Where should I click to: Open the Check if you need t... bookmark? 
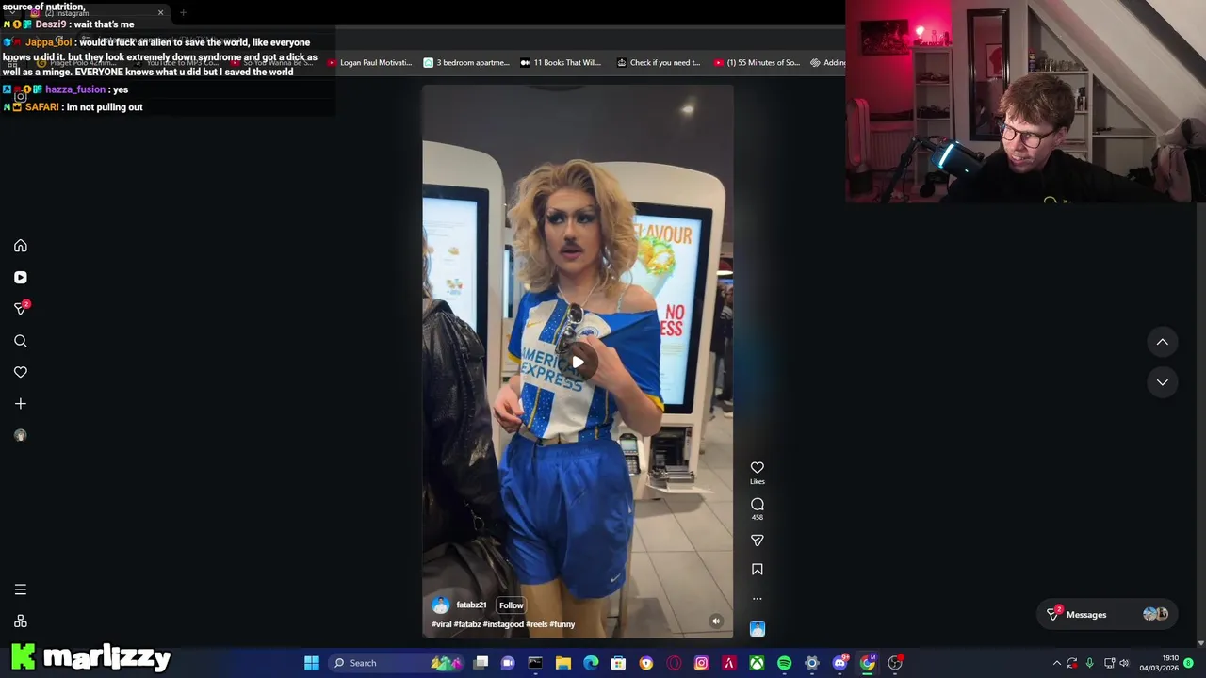pyautogui.click(x=659, y=63)
